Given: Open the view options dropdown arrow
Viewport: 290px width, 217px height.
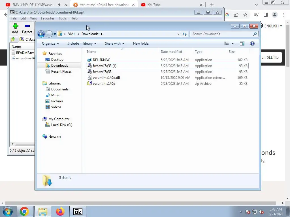Looking at the screenshot, I should tap(233, 44).
